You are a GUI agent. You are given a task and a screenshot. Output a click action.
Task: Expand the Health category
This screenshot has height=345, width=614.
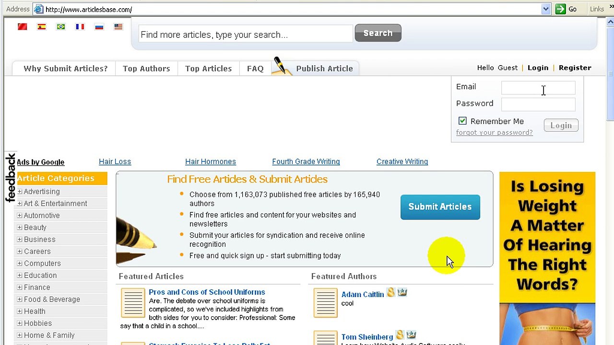[20, 311]
